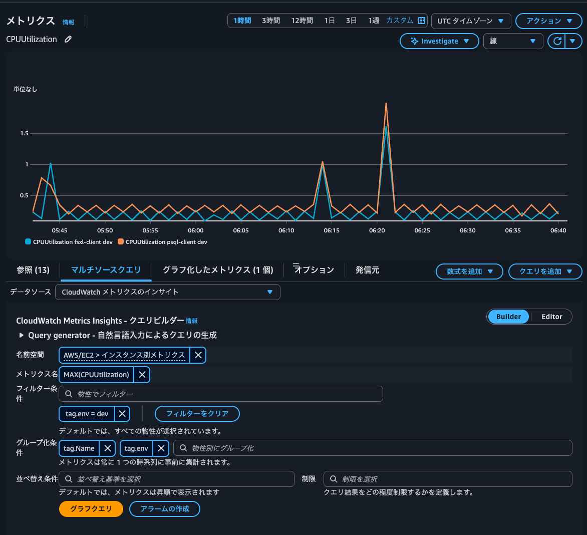Expand the Query generator section
The height and width of the screenshot is (535, 587).
click(x=22, y=335)
